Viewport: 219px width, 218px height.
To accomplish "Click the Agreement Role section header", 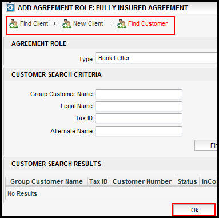I will click(39, 43).
